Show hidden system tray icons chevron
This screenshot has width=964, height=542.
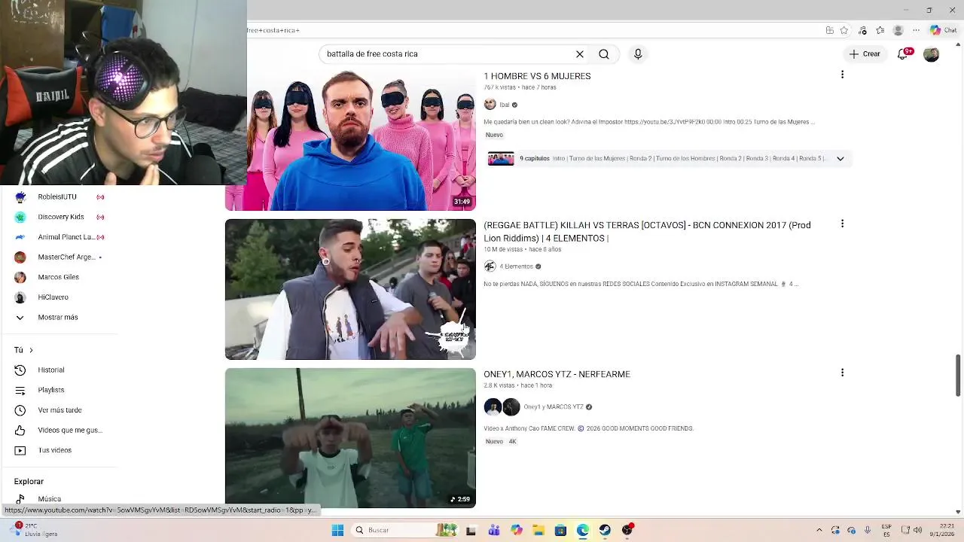click(819, 530)
